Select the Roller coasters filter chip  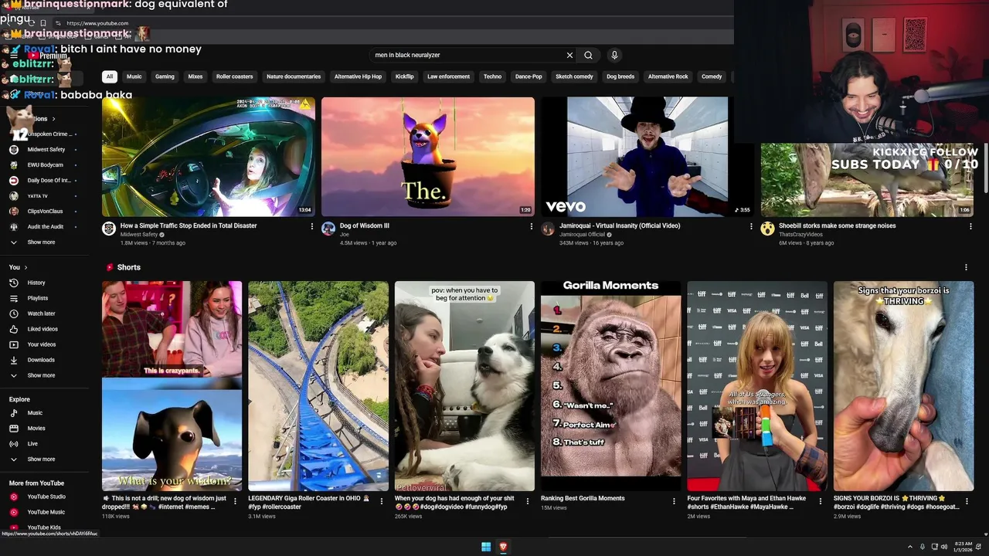[235, 76]
